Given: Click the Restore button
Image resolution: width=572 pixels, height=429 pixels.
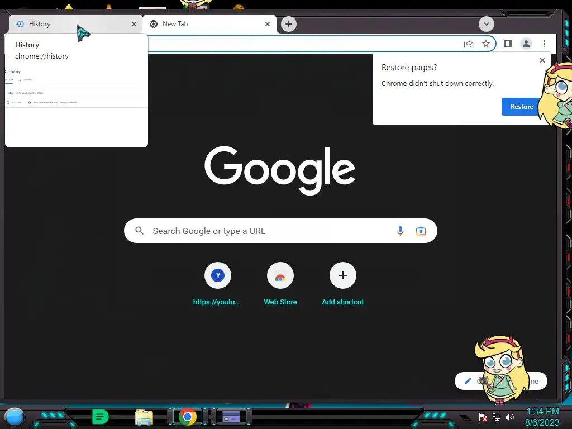Looking at the screenshot, I should click(x=521, y=107).
